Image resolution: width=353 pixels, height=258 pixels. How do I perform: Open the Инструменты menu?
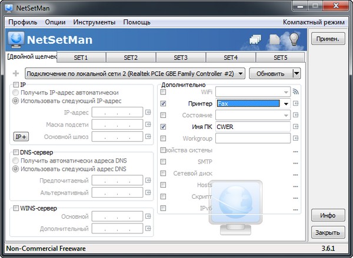coord(94,22)
